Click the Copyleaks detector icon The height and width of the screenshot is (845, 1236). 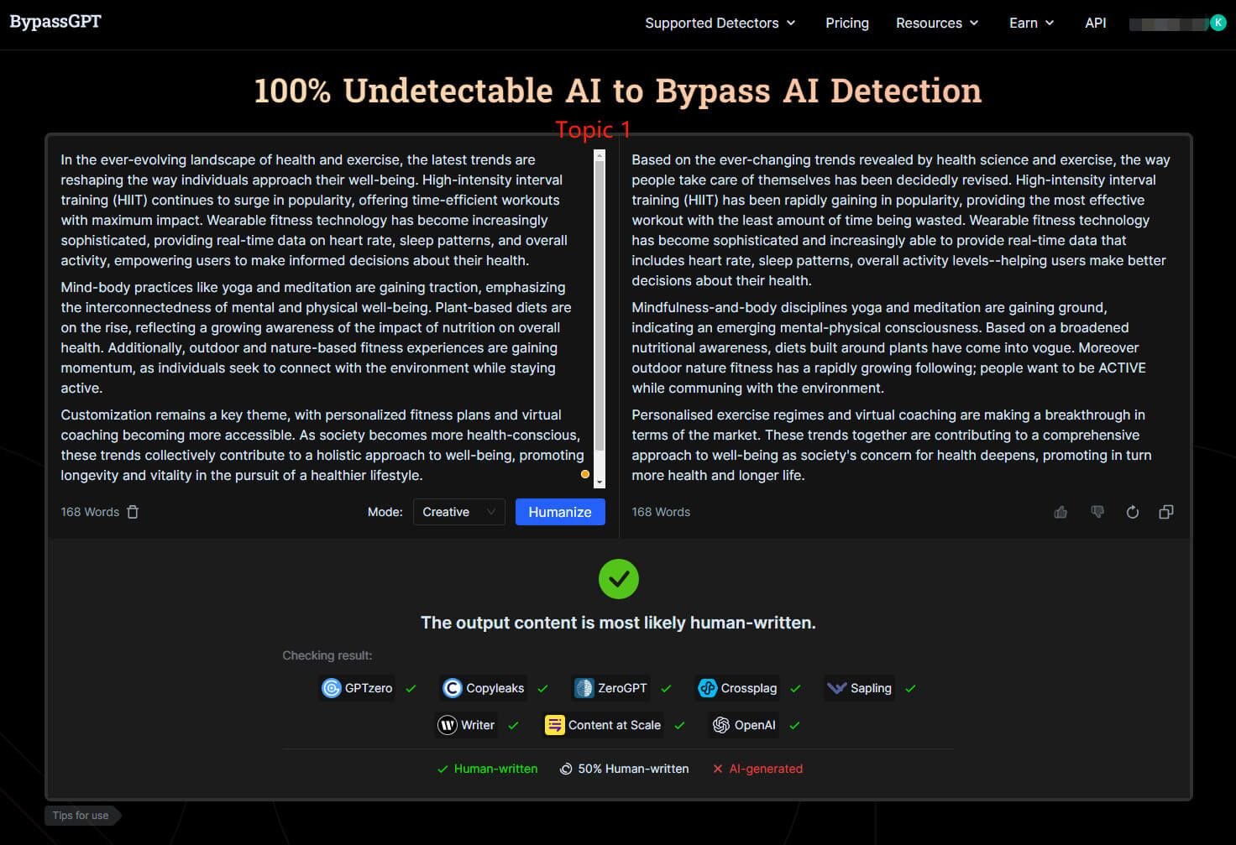453,688
